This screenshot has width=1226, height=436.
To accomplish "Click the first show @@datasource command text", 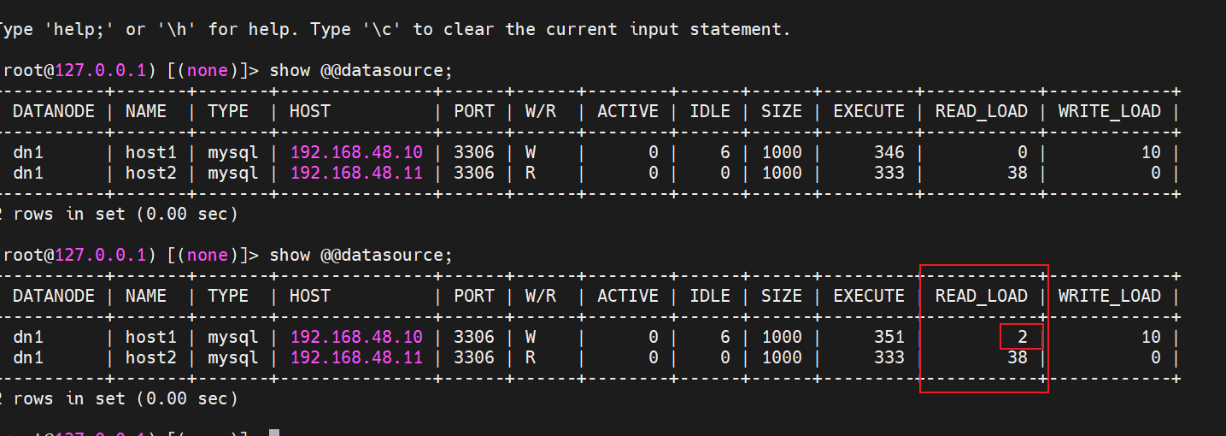I will (x=361, y=70).
